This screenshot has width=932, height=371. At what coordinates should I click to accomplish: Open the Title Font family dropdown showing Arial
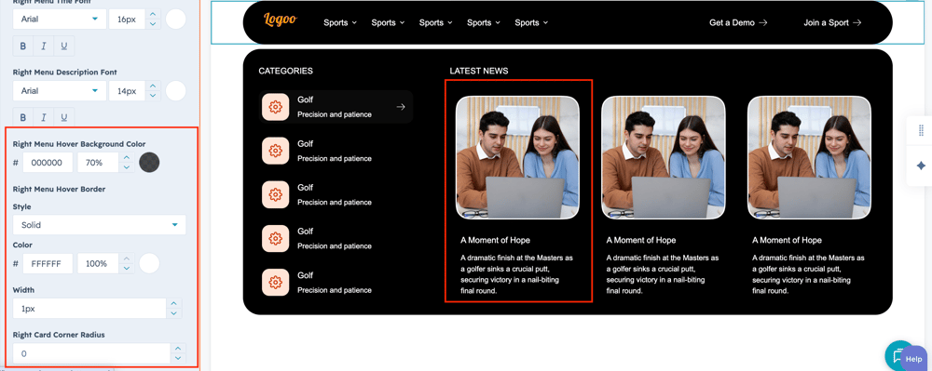pyautogui.click(x=60, y=20)
